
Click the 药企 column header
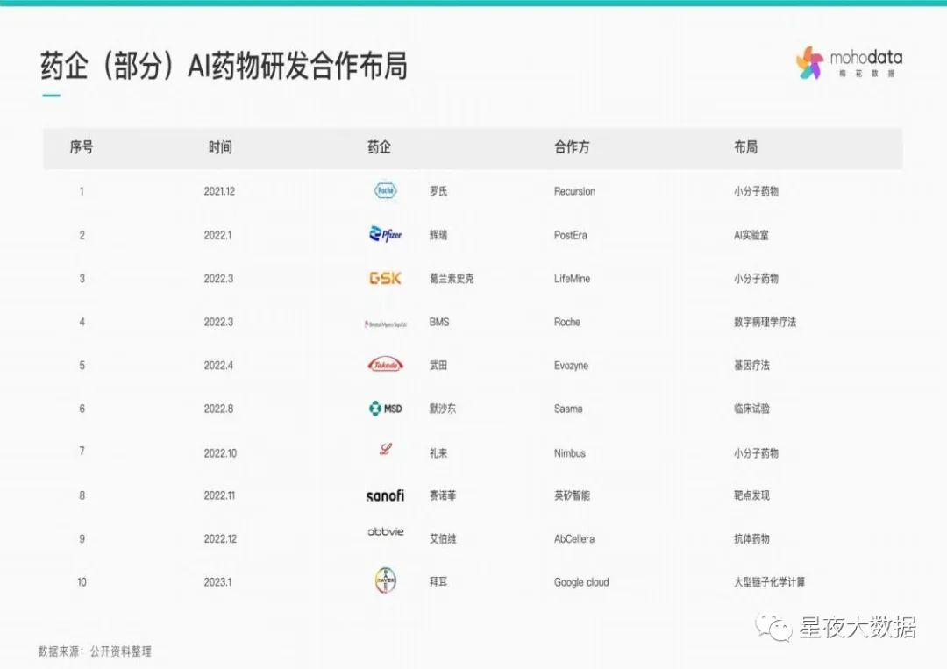coord(380,147)
